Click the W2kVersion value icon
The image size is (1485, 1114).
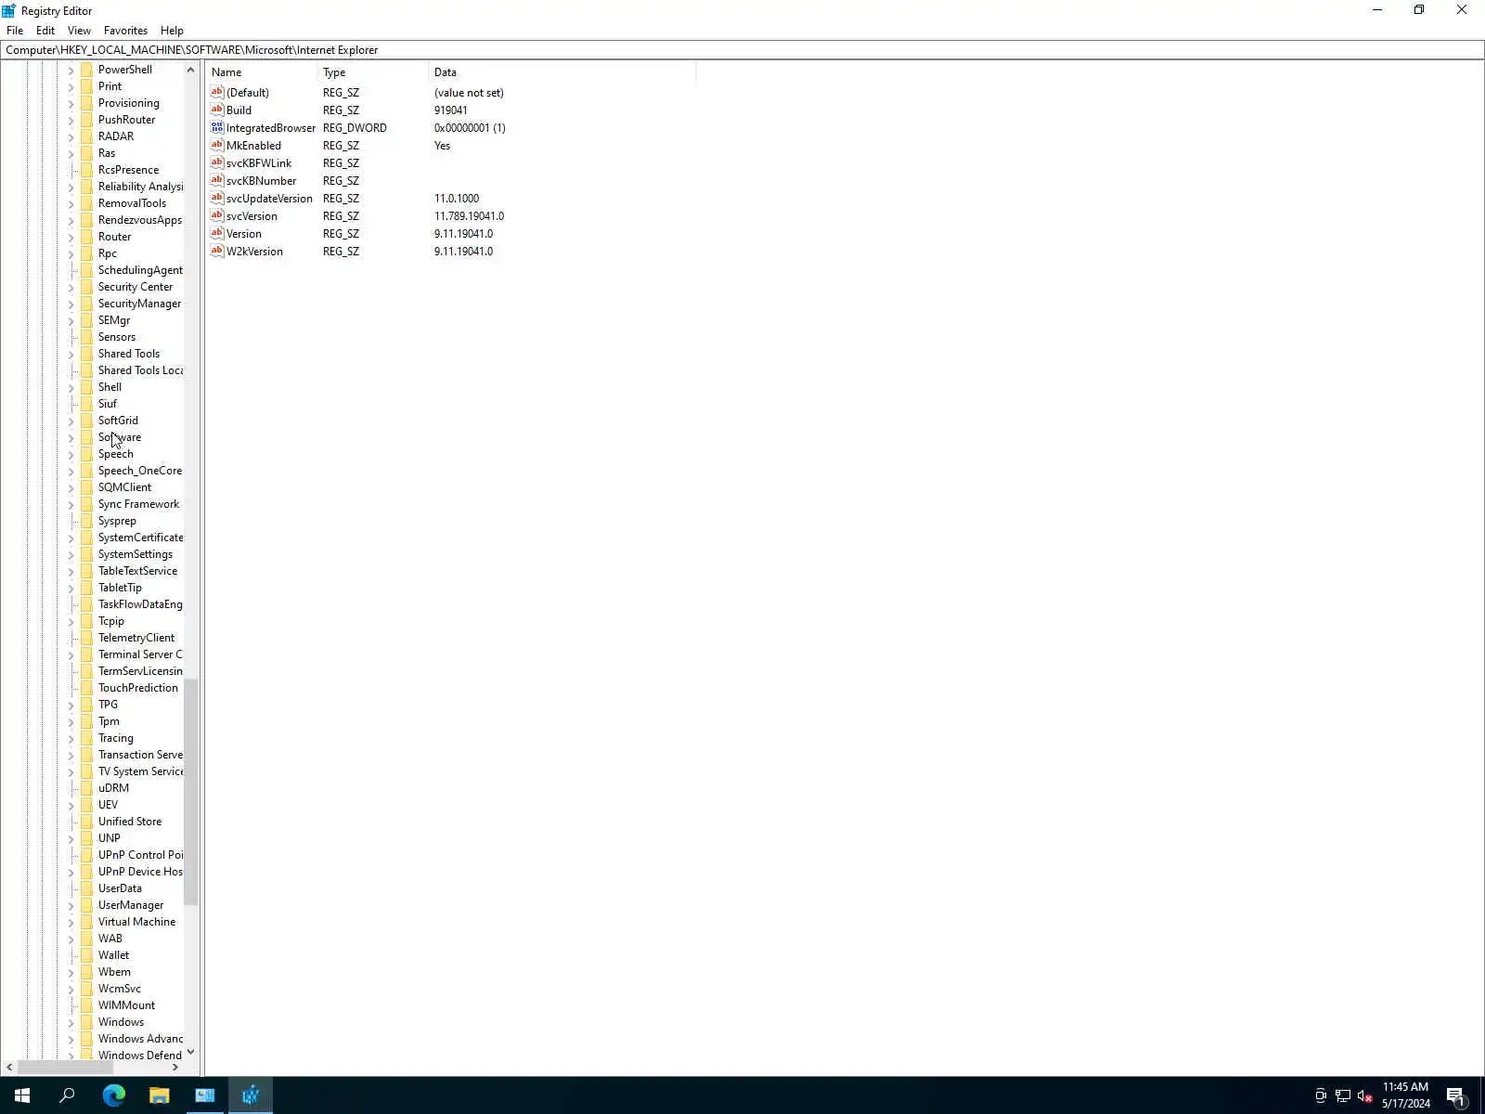point(217,251)
